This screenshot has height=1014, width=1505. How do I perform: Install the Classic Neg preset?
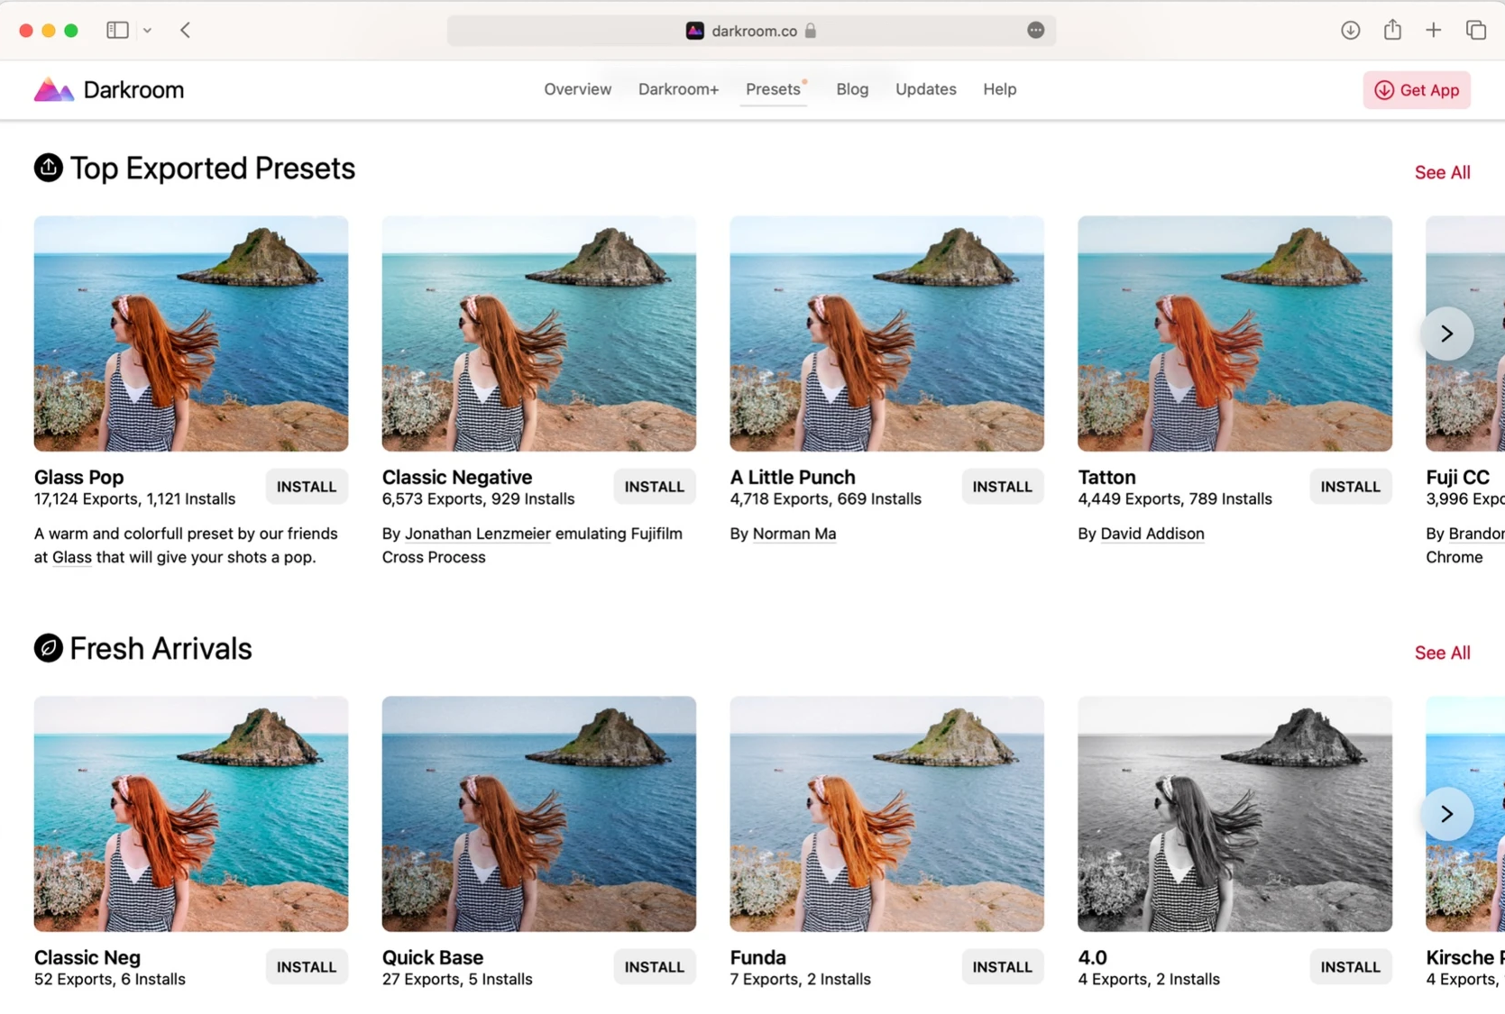307,967
